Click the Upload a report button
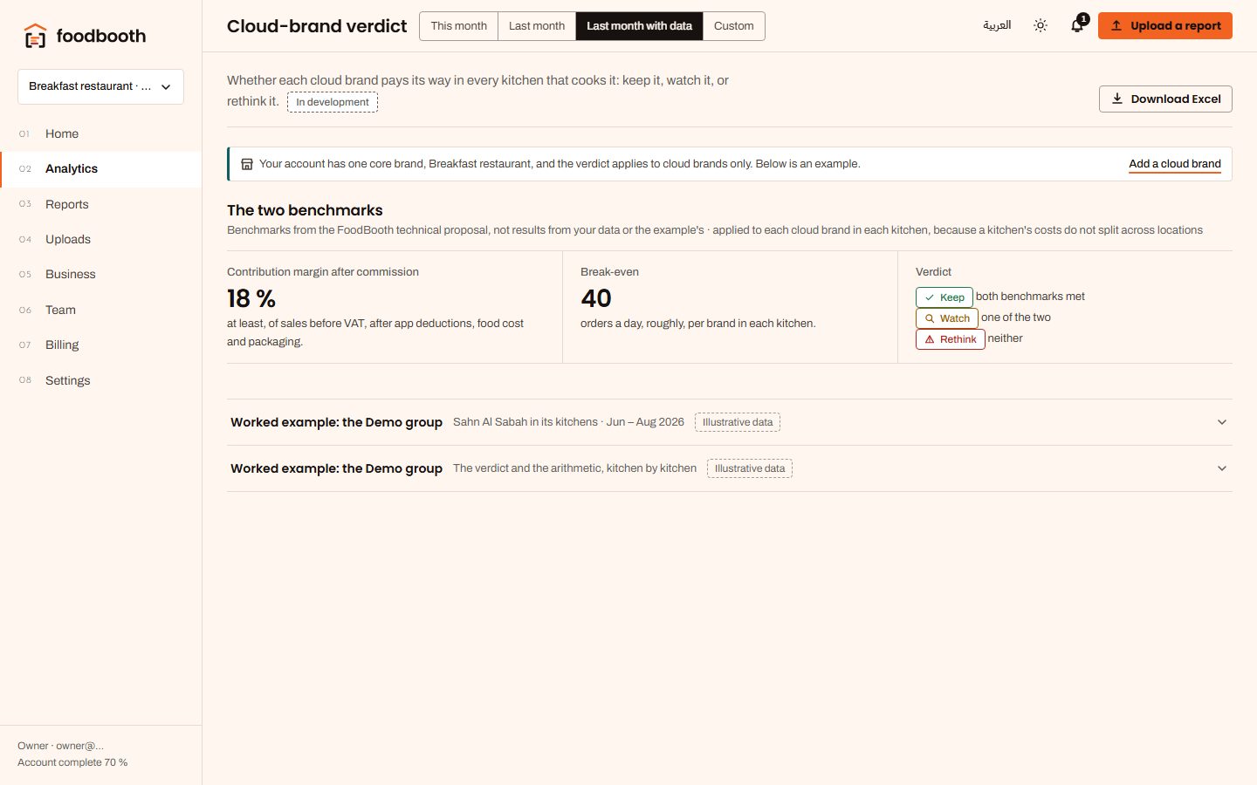Screen dimensions: 1257x785 1165,26
